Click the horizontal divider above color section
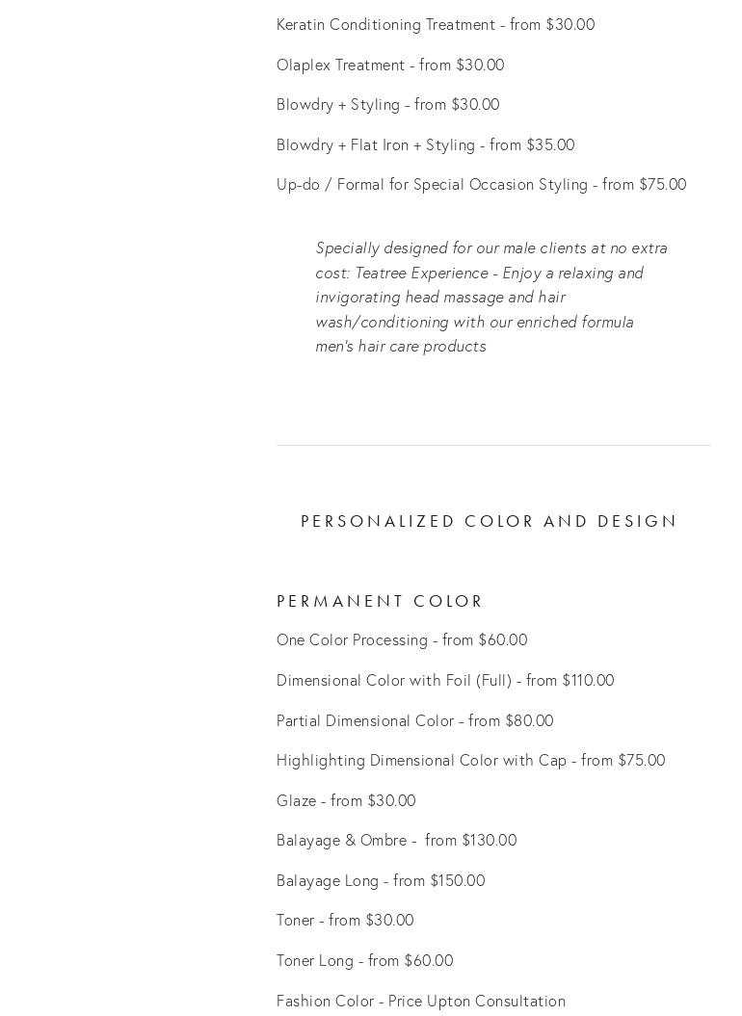The height and width of the screenshot is (1016, 742). click(493, 445)
